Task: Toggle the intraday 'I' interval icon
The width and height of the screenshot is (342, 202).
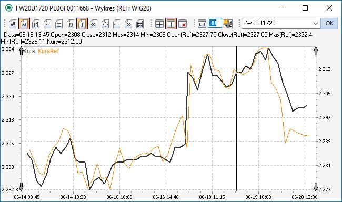Action: pyautogui.click(x=82, y=24)
